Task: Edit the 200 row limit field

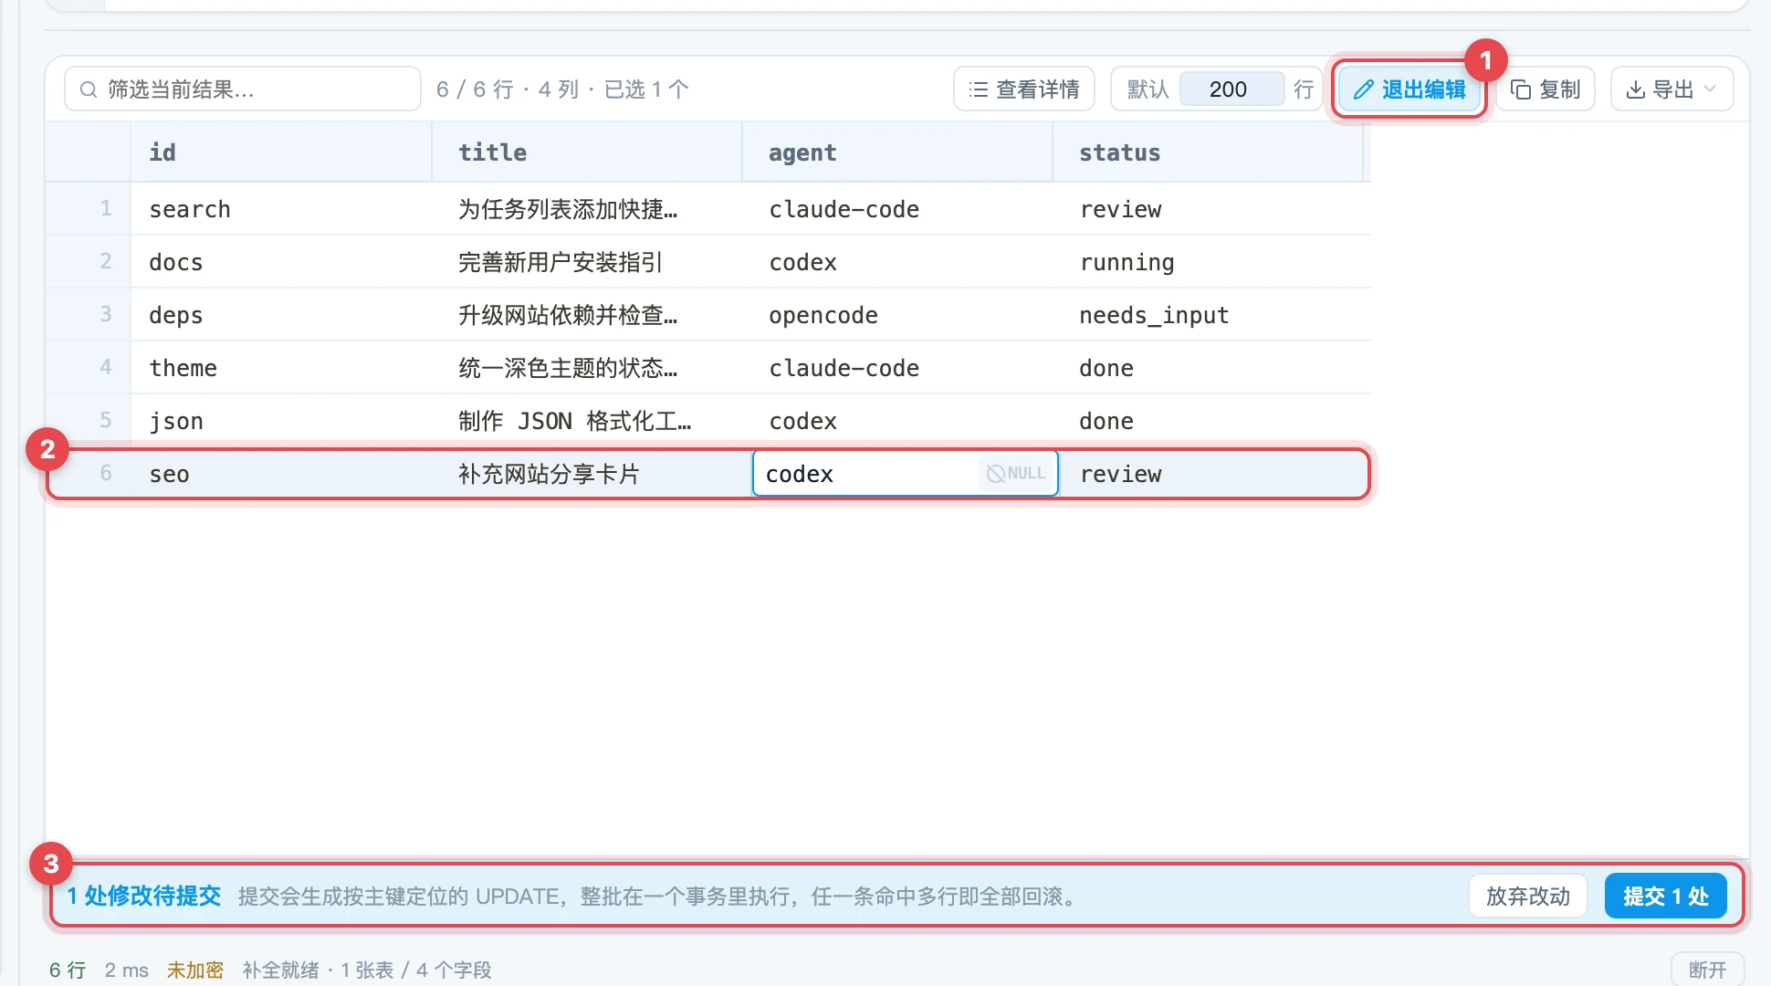Action: (1231, 89)
